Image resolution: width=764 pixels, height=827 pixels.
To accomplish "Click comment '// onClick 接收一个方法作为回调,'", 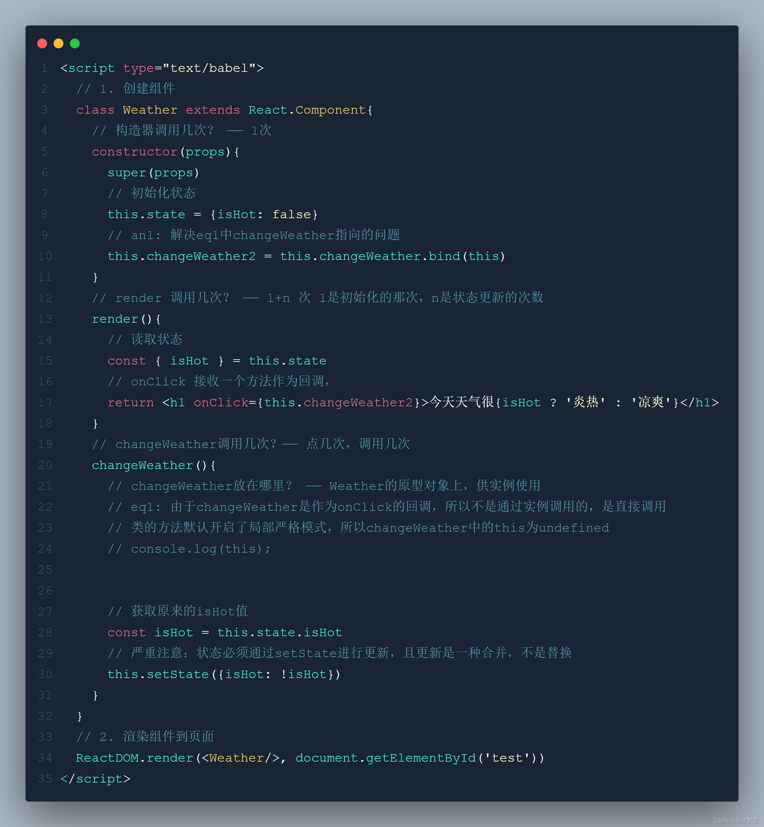I will coord(218,381).
